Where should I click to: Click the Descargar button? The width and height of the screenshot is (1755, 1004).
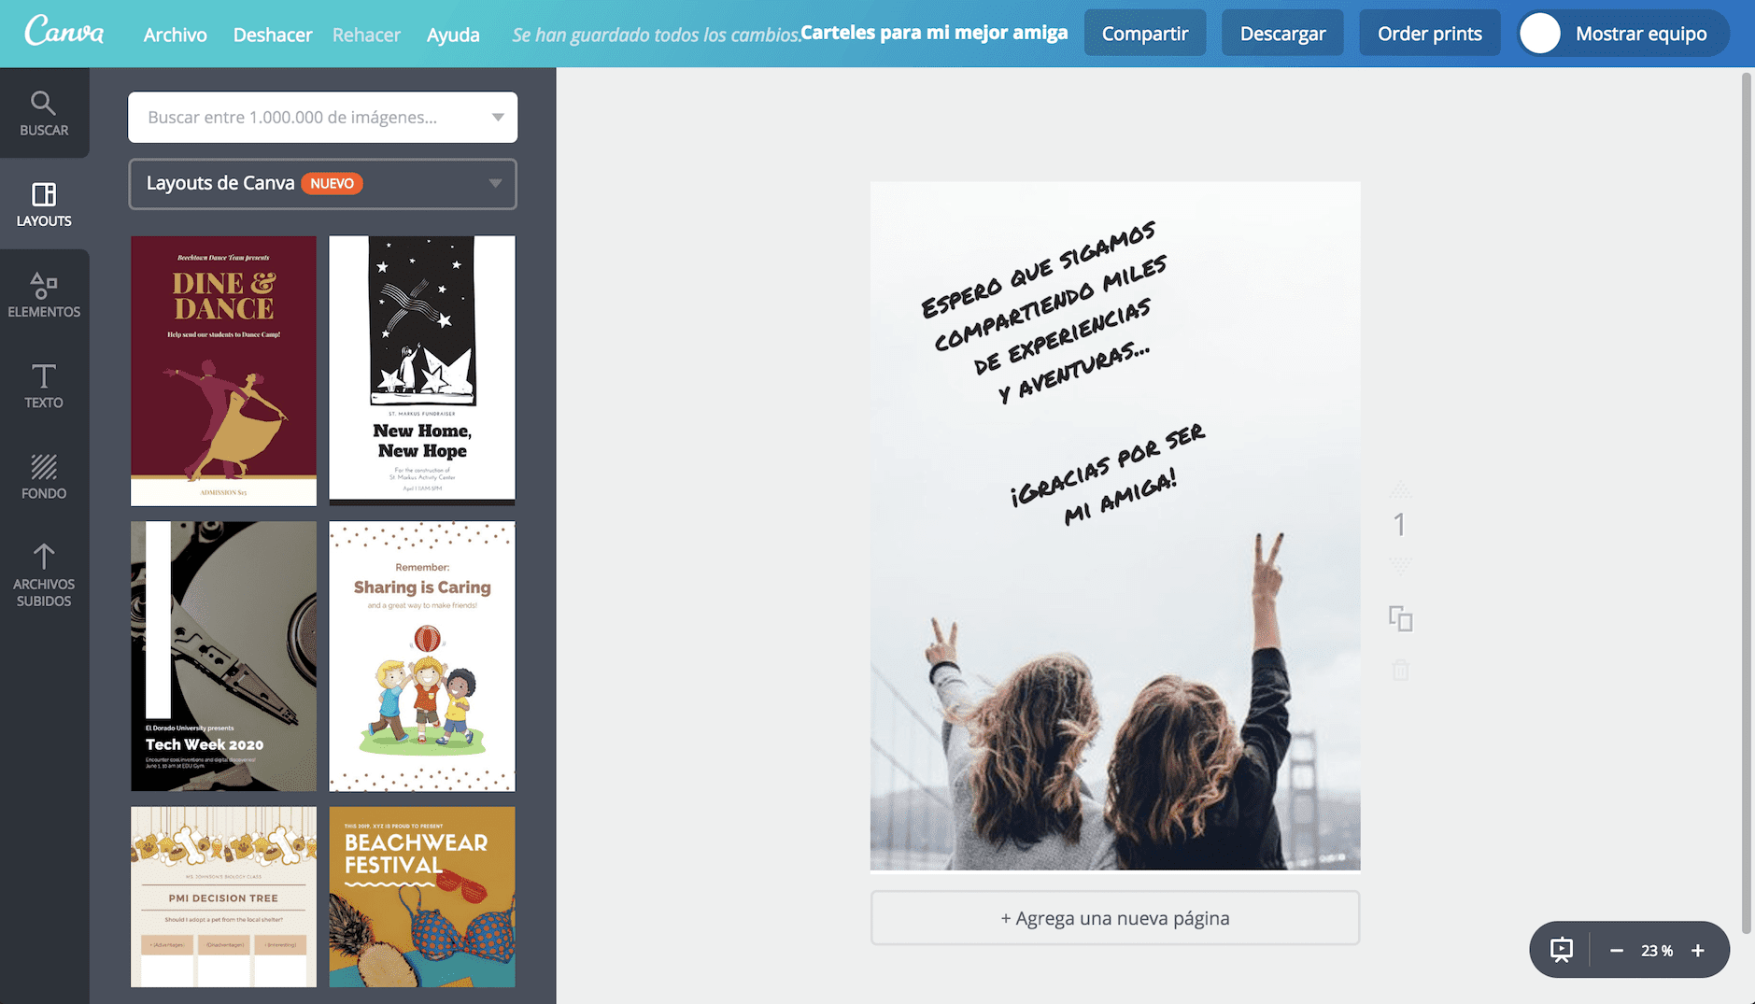pyautogui.click(x=1281, y=34)
